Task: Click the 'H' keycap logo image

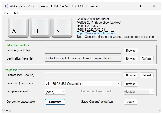Action: pos(40,27)
